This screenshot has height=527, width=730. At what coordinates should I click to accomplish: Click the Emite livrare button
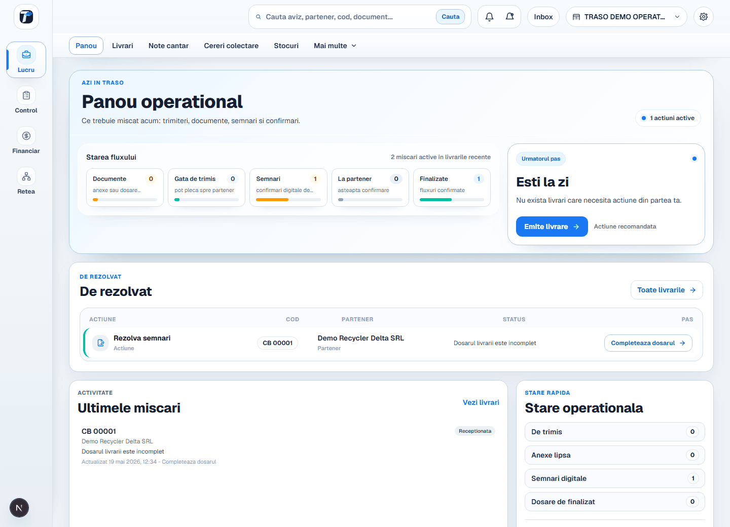pos(552,227)
